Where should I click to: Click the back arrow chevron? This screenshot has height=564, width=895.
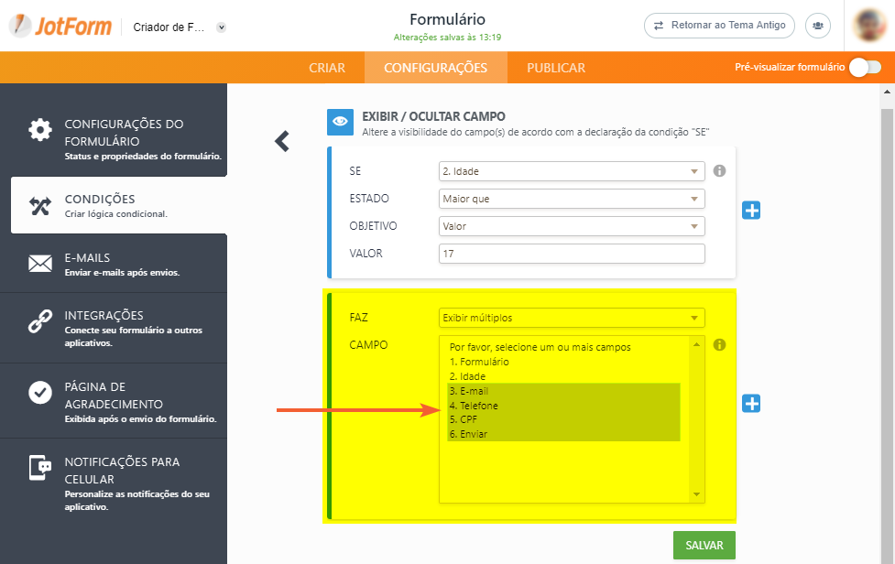pos(282,140)
